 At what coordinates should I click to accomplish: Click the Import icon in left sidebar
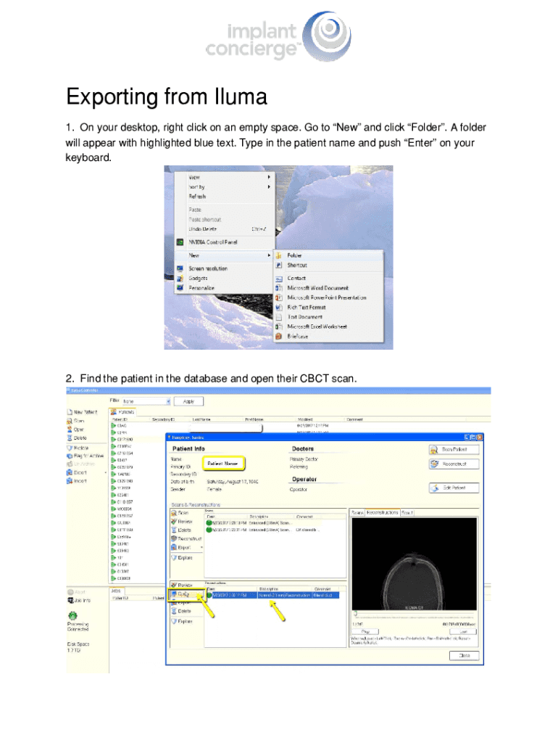(70, 480)
